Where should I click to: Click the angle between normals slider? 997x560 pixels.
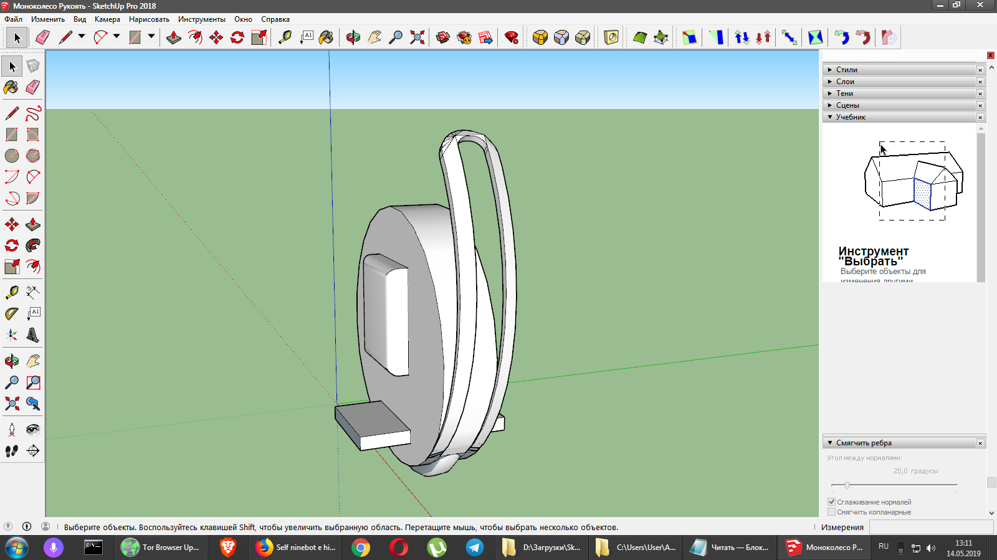tap(847, 485)
